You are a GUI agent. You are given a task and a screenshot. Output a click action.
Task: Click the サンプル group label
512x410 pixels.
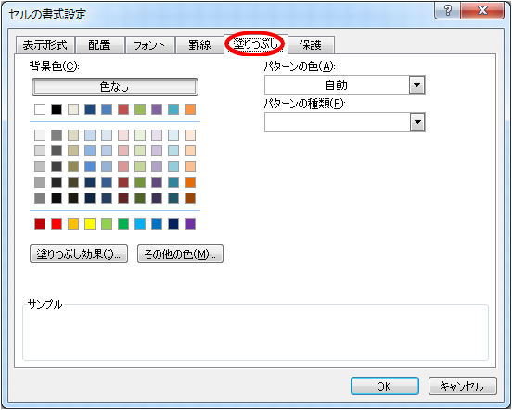pyautogui.click(x=45, y=304)
